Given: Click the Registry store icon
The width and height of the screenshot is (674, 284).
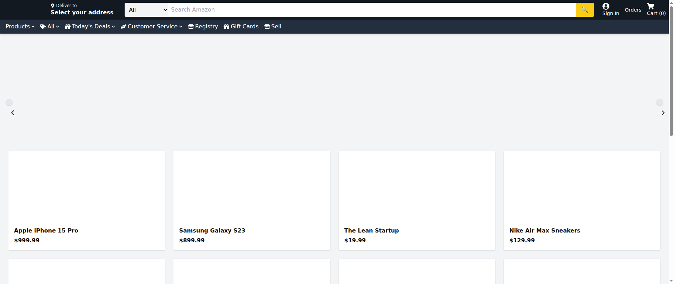Looking at the screenshot, I should 191,27.
